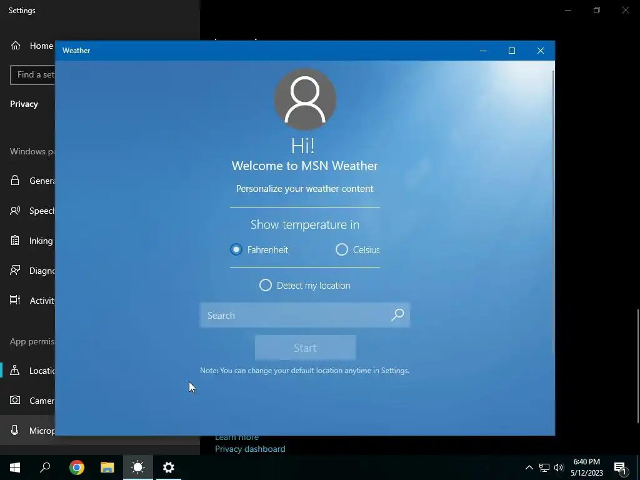
Task: Switch to Settings gear on taskbar
Action: click(169, 467)
